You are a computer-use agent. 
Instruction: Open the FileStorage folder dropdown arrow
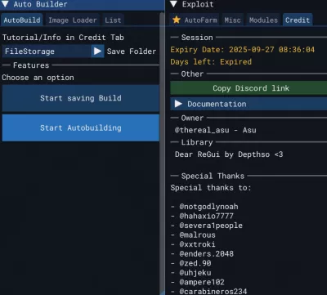pyautogui.click(x=97, y=51)
